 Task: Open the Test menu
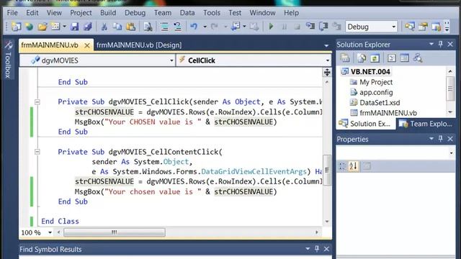235,13
